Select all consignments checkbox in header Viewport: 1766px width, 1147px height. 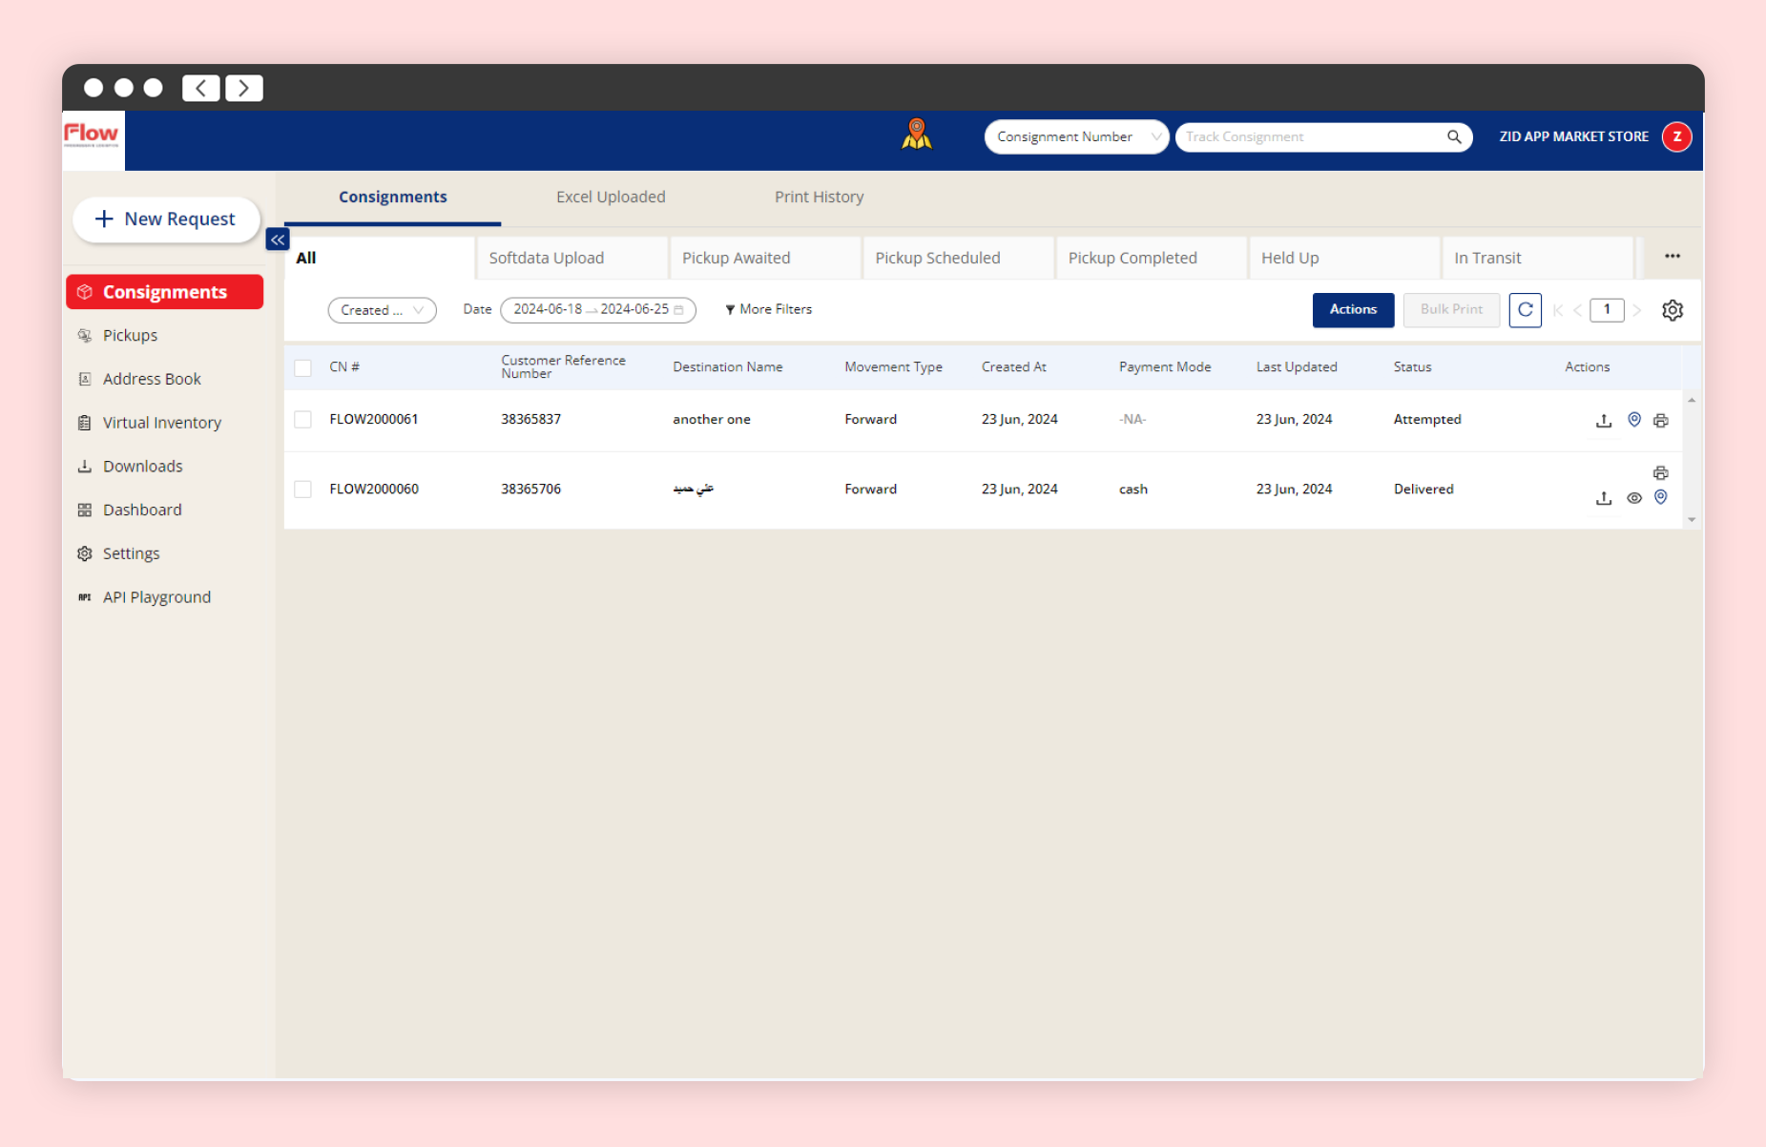[x=303, y=367]
